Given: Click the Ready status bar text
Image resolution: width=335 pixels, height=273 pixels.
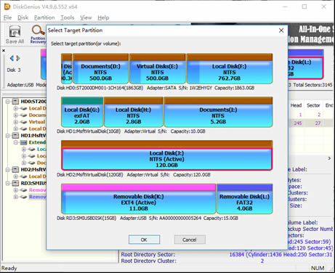Looking at the screenshot, I should point(9,268).
